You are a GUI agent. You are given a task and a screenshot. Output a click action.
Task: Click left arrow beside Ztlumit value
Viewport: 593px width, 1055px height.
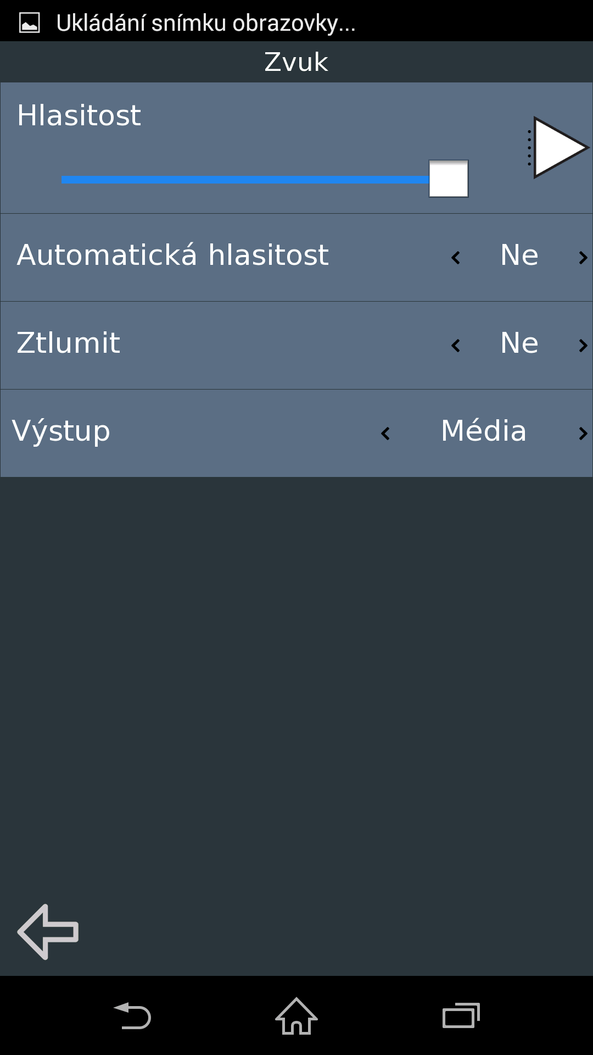click(x=455, y=345)
